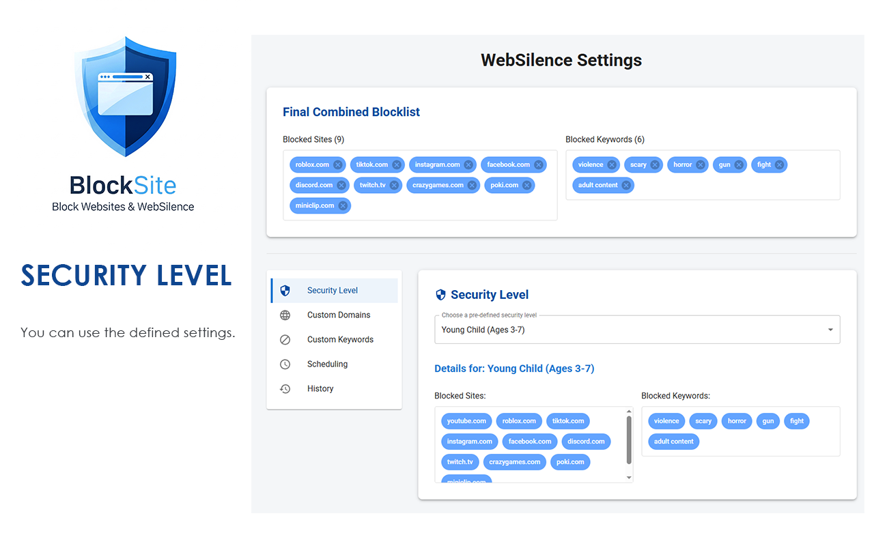The height and width of the screenshot is (546, 874).
Task: Remove the violence keyword via its X icon
Action: click(x=612, y=164)
